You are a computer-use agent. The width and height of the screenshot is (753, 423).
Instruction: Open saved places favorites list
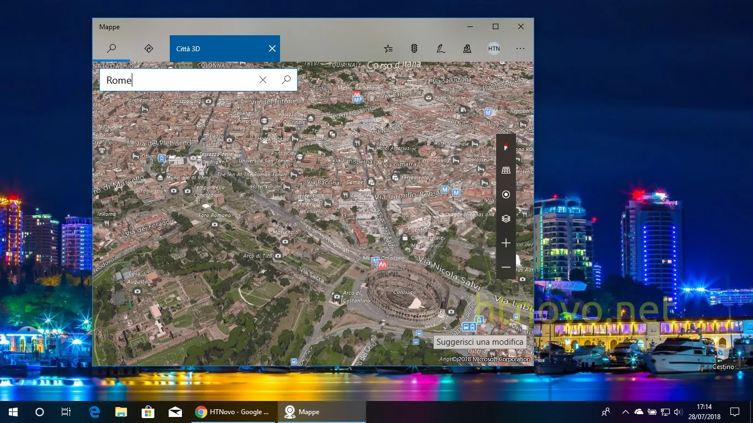[388, 48]
